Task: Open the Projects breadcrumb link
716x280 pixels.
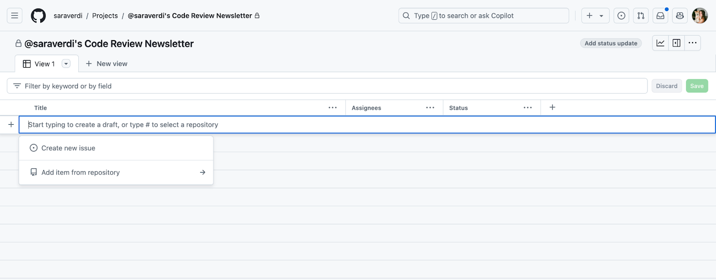Action: [x=105, y=16]
